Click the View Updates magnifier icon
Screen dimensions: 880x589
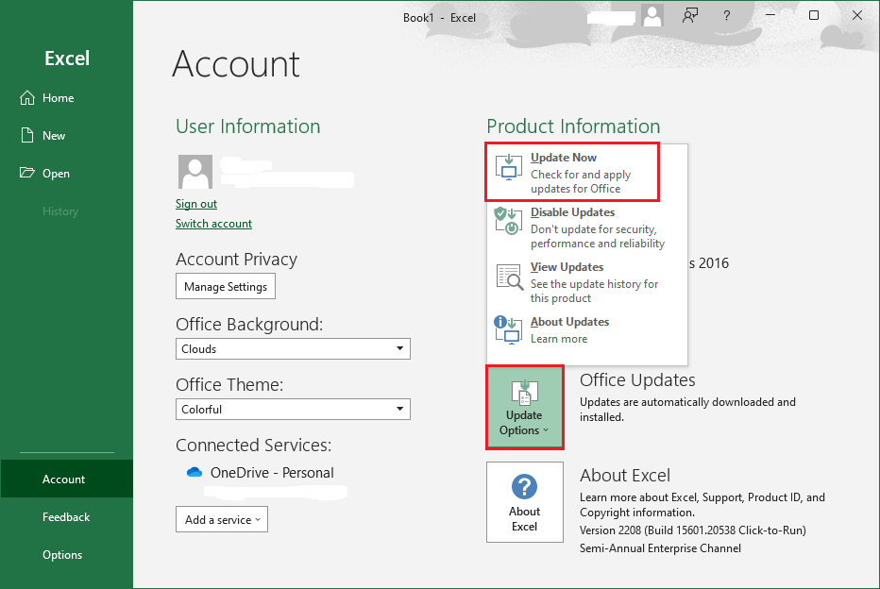508,278
